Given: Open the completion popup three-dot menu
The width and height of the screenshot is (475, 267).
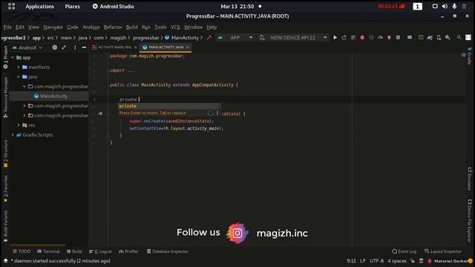Looking at the screenshot, I should [x=217, y=113].
